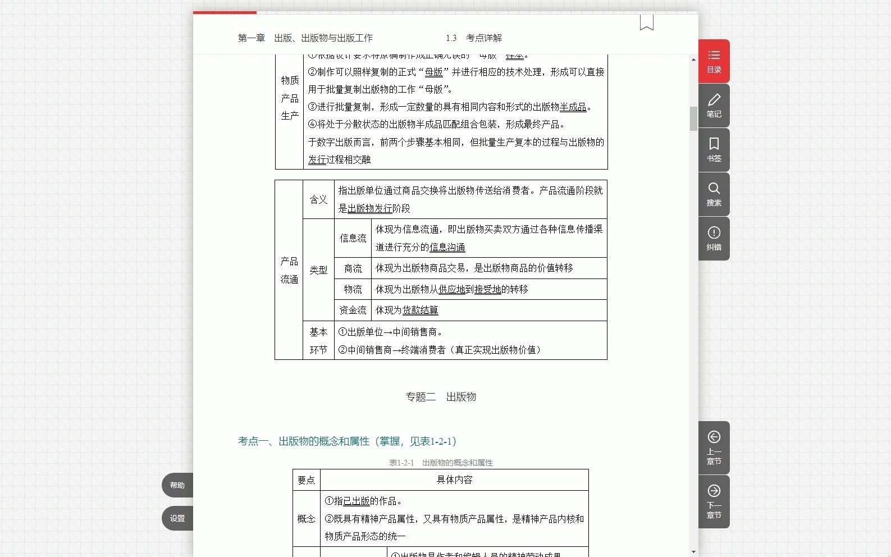
Task: Click underlined term 信息沟通
Action: [447, 247]
